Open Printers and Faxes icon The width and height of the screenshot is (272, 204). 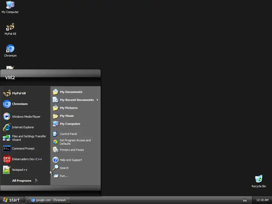click(x=56, y=150)
